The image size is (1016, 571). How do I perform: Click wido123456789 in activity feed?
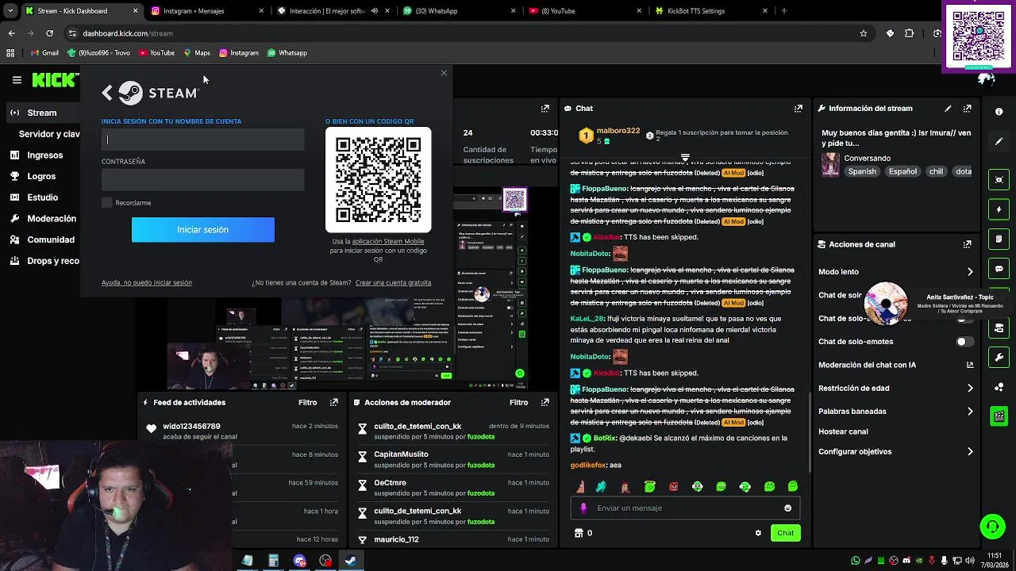pyautogui.click(x=191, y=427)
